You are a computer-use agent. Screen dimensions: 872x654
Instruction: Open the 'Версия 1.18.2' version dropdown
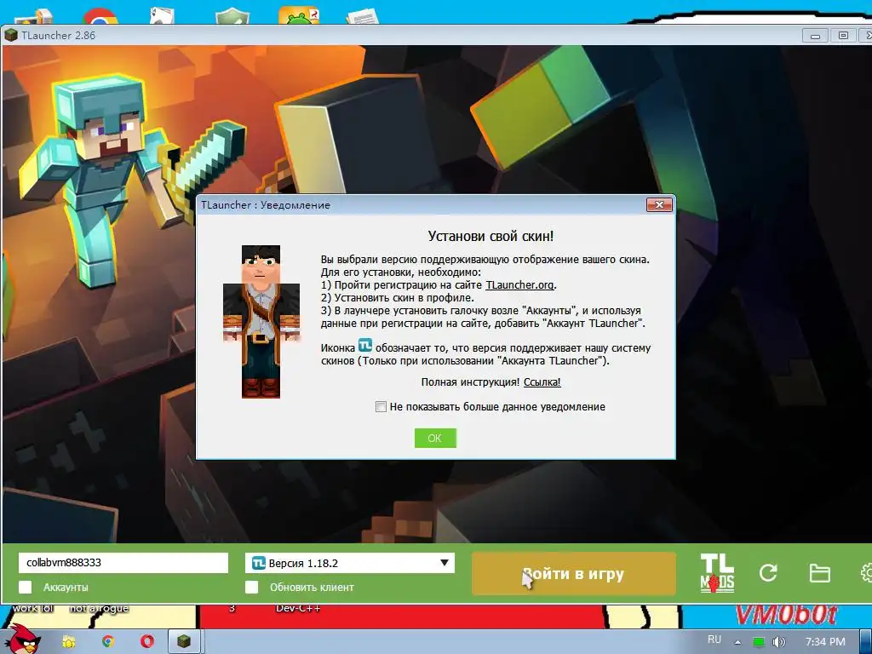pyautogui.click(x=350, y=563)
